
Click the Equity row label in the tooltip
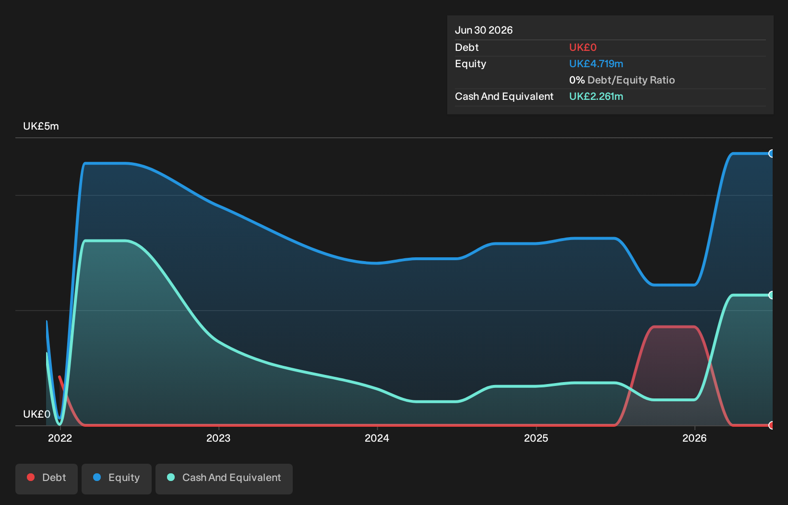471,64
